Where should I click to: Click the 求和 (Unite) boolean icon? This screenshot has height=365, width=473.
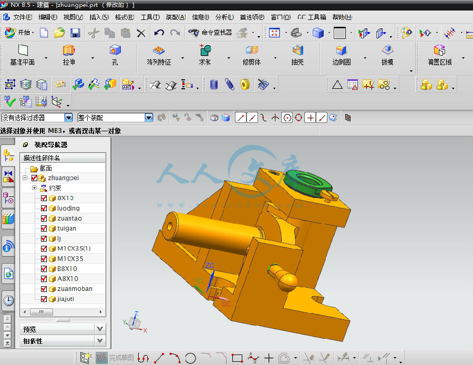[x=205, y=51]
